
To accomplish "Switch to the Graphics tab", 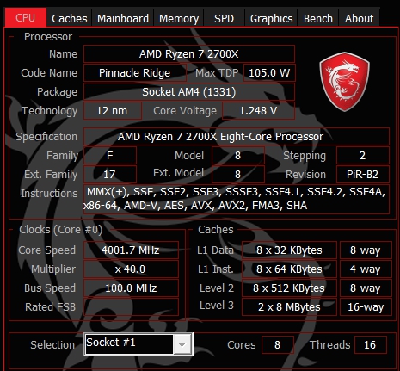I will tap(271, 18).
